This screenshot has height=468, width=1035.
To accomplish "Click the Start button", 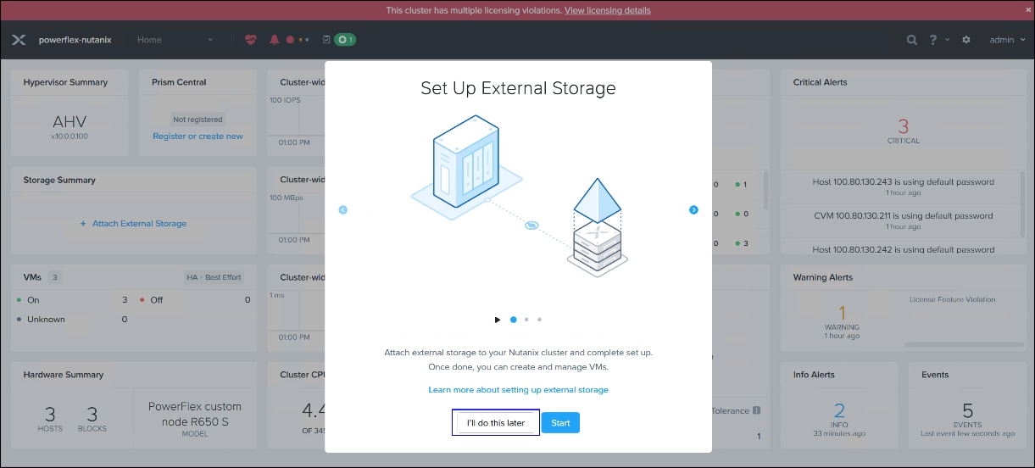I will tap(560, 422).
